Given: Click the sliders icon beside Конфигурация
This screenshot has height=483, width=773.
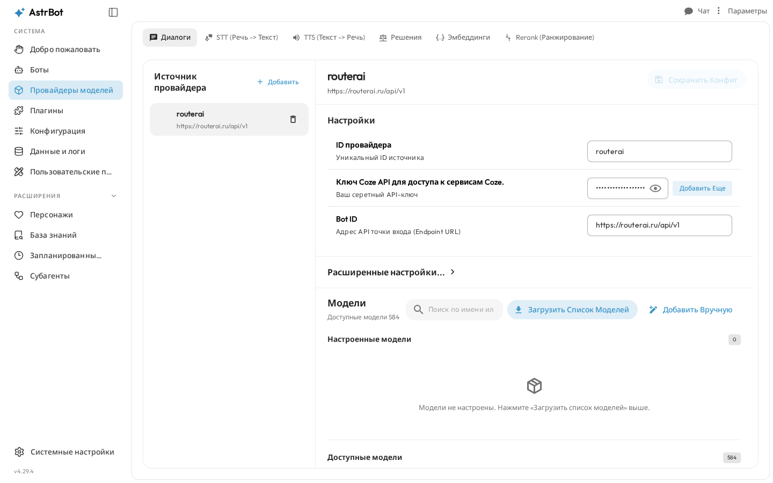Looking at the screenshot, I should (x=19, y=131).
